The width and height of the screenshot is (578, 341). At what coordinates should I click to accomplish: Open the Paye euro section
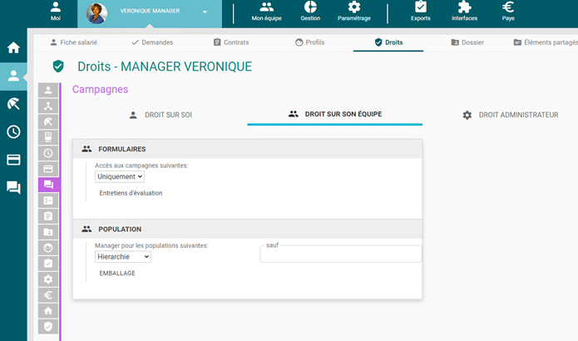tap(508, 12)
